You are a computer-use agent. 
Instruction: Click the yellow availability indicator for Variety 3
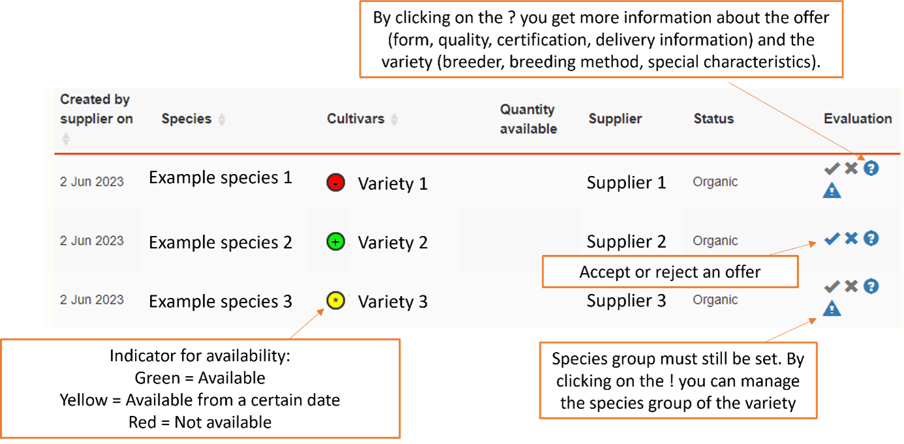click(x=335, y=301)
